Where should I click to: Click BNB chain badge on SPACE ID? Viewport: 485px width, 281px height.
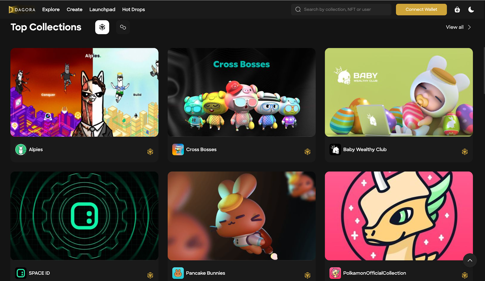[150, 275]
